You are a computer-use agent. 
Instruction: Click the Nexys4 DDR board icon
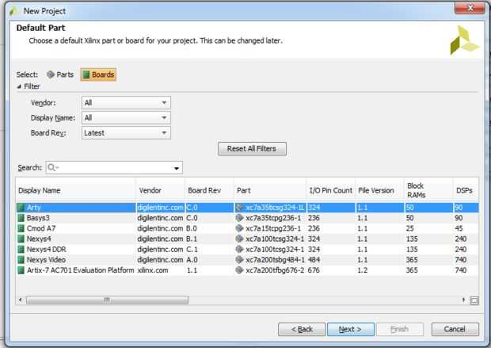pos(21,249)
